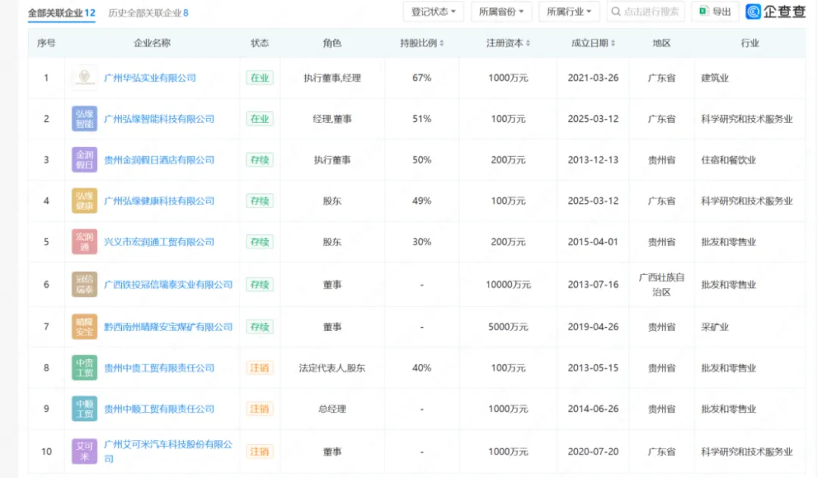The width and height of the screenshot is (818, 478).
Task: Click the 2019-04-26 date cell
Action: coord(593,326)
